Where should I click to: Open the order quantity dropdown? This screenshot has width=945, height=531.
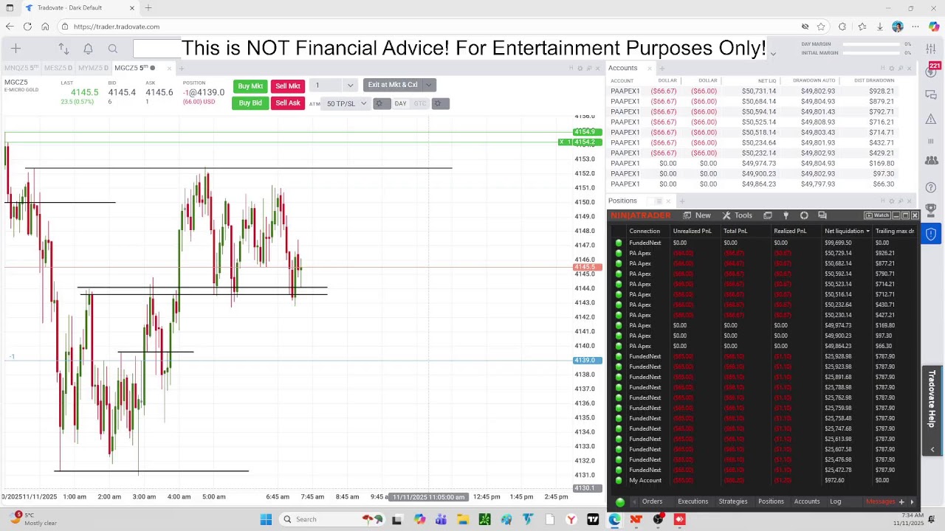pos(350,86)
